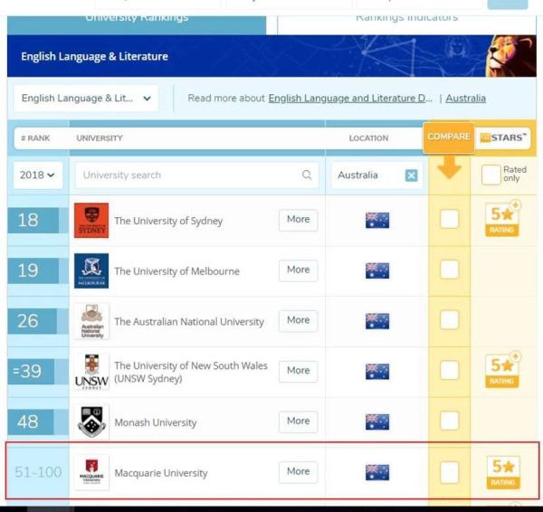
Task: Open 5-star rating badge for UNSW Sydney
Action: coord(502,371)
